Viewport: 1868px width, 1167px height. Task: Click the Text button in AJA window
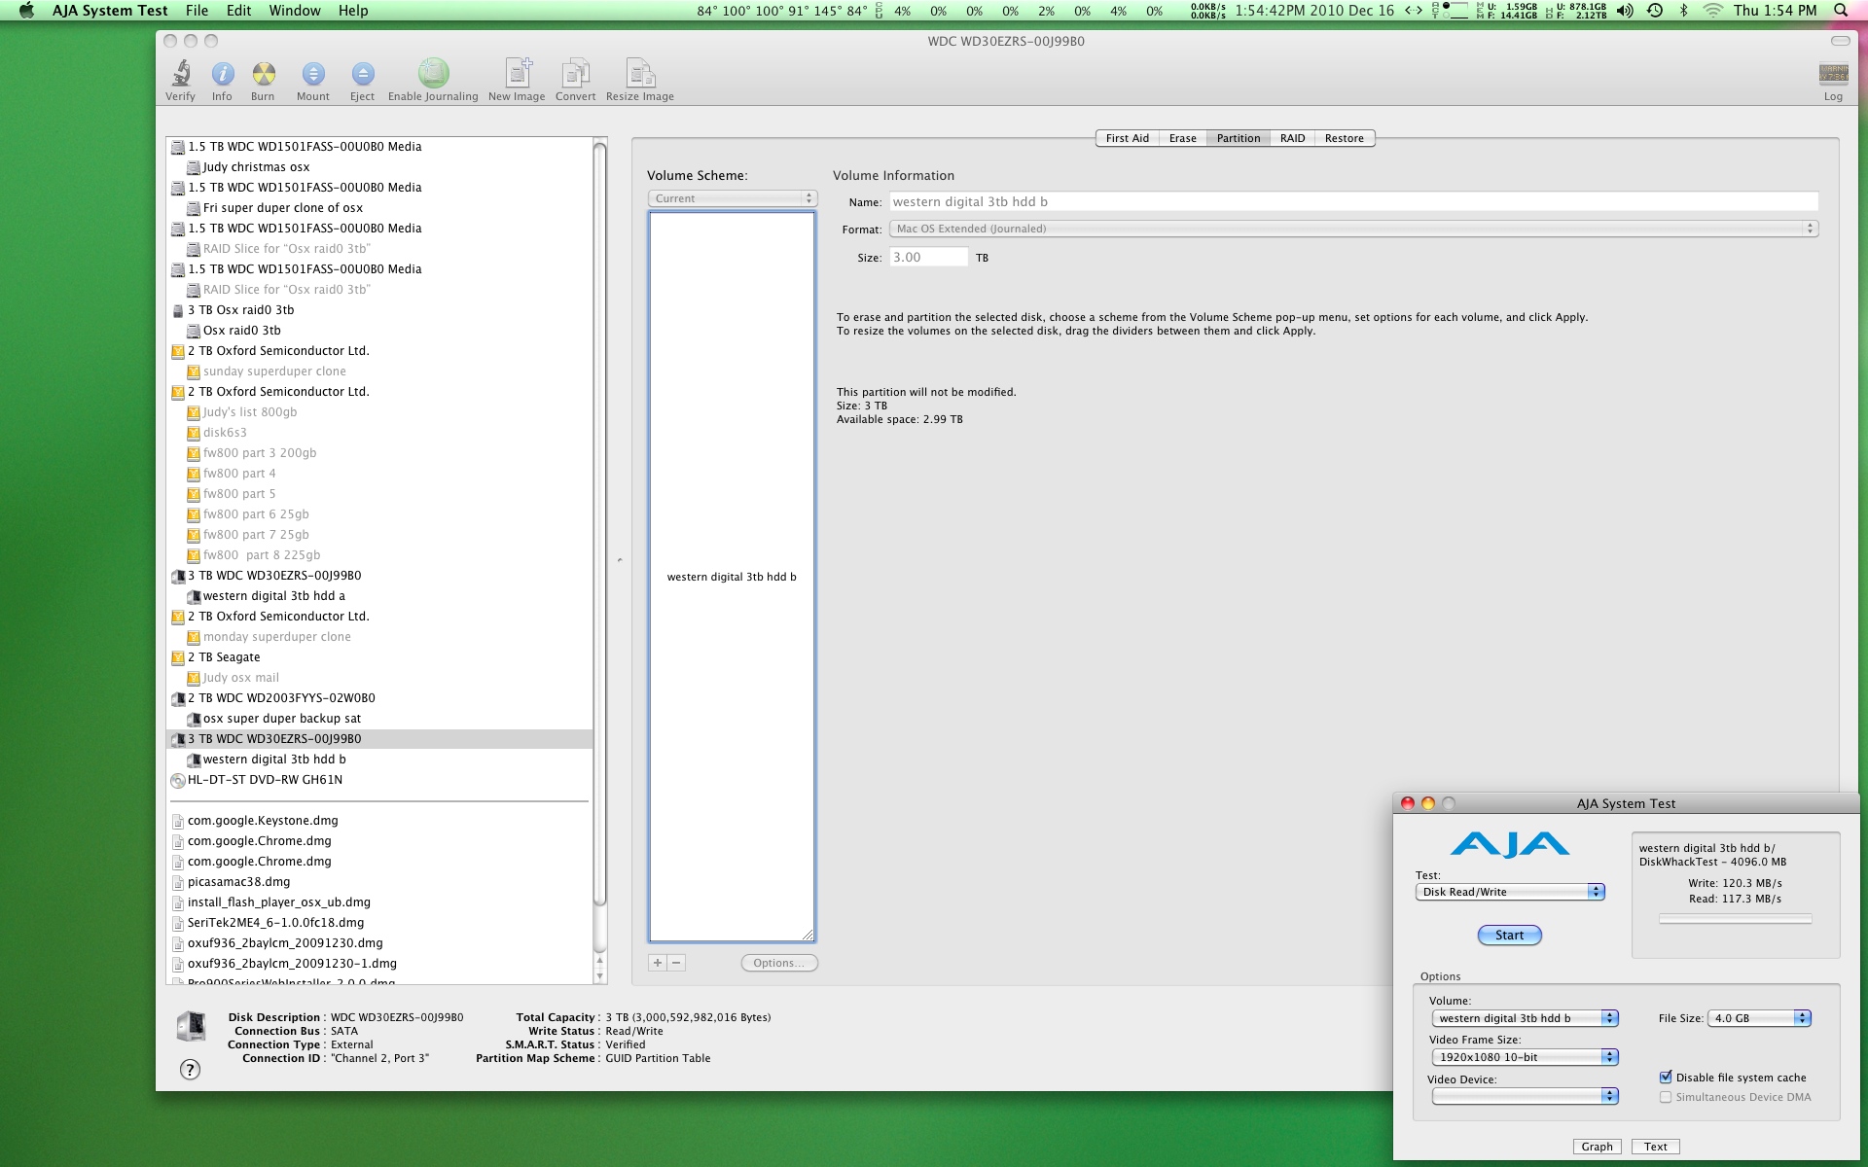(1655, 1147)
